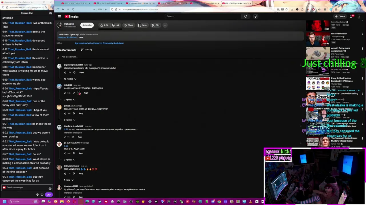Open Steam from the taskbar
Screen dimensions: 366x205
pyautogui.click(x=100, y=202)
